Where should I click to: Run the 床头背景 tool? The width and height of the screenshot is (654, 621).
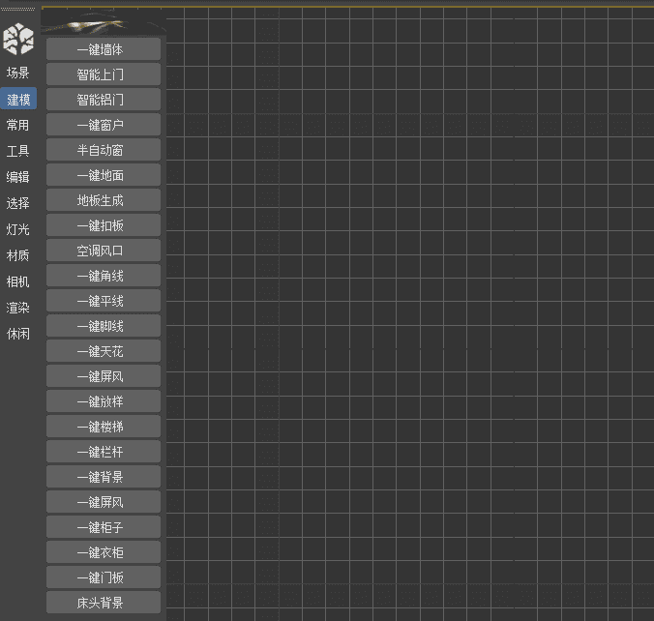[103, 603]
